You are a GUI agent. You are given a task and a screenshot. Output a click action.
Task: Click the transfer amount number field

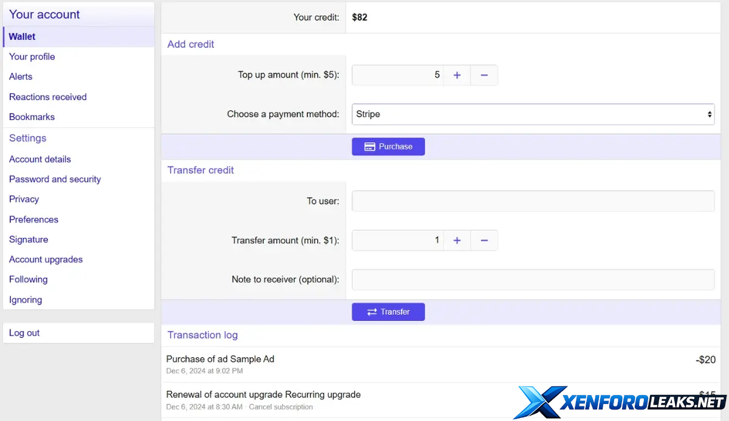click(x=398, y=240)
